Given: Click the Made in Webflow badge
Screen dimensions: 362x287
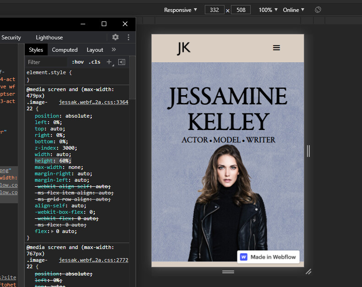Looking at the screenshot, I should coord(269,257).
